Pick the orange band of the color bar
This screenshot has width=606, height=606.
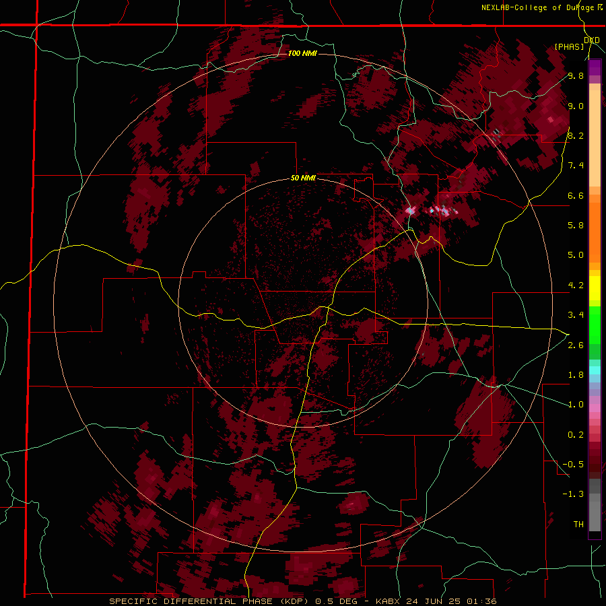tap(595, 232)
